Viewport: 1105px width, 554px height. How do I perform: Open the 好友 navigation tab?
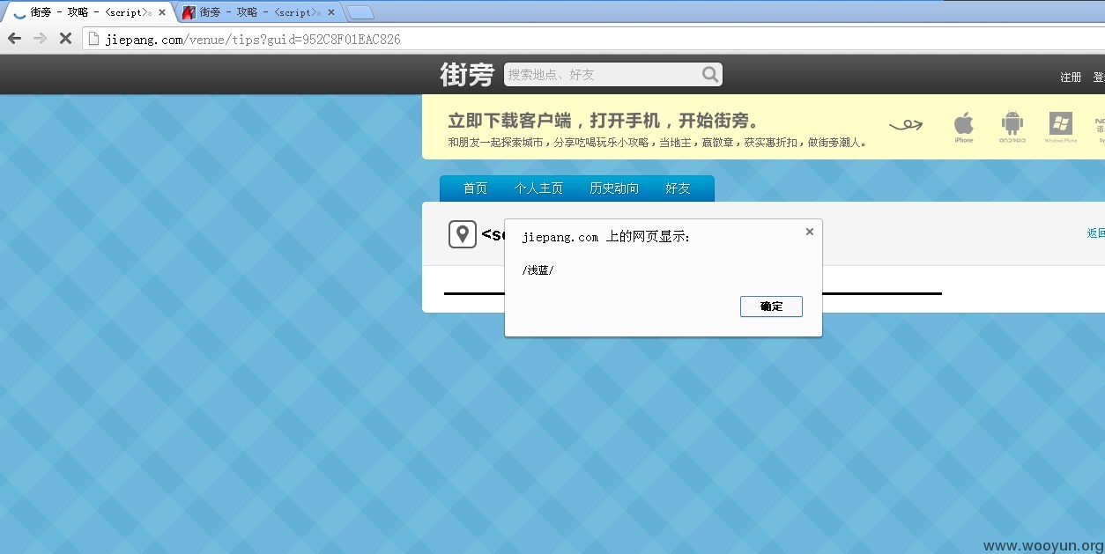pyautogui.click(x=678, y=188)
